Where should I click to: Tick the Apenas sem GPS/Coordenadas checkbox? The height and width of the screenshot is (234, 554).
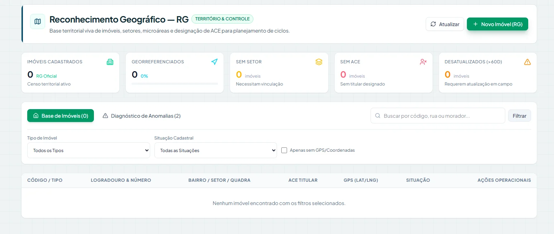(284, 150)
